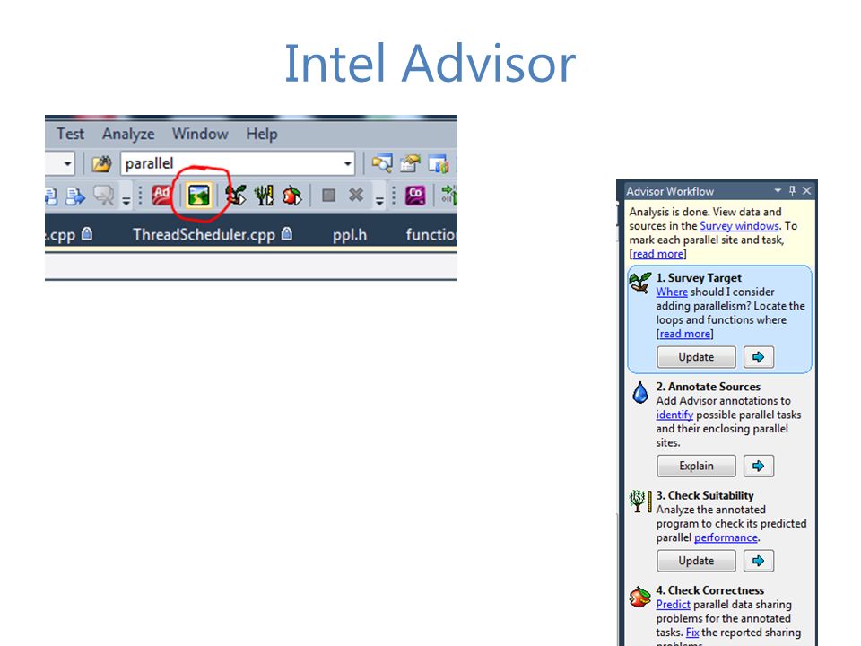
Task: Start Correctness analysis apple toolbar icon
Action: [x=291, y=195]
